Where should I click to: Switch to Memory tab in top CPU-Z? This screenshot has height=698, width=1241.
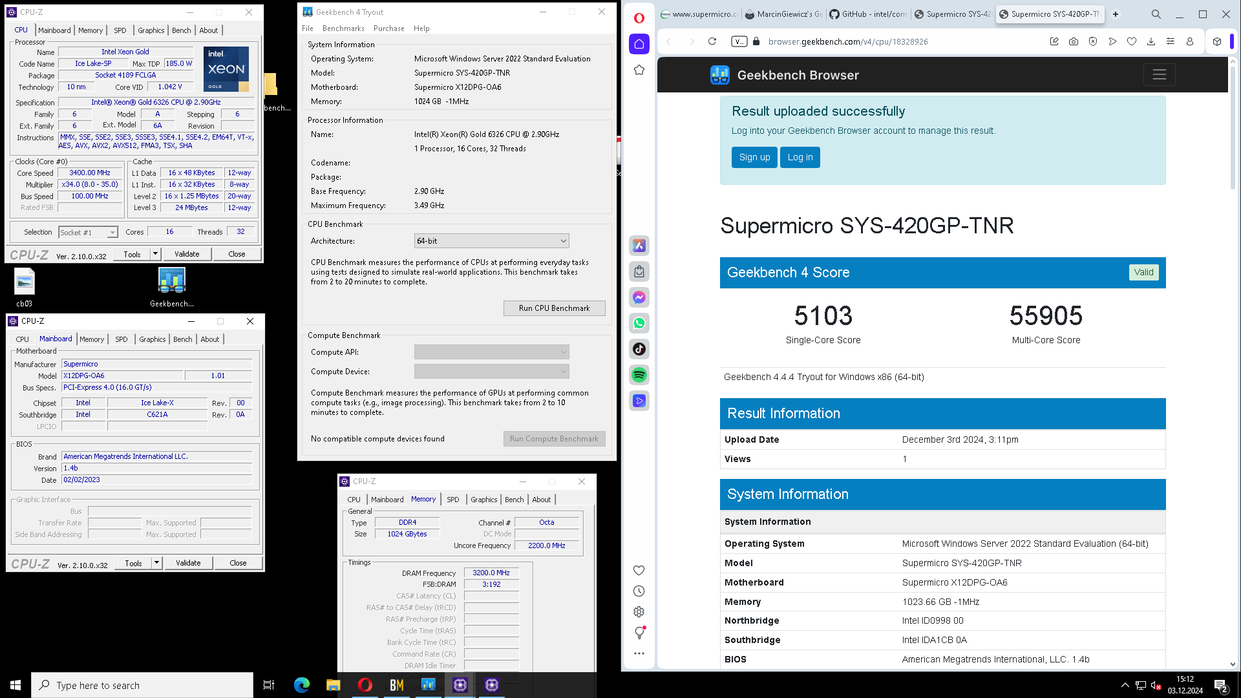(x=90, y=30)
